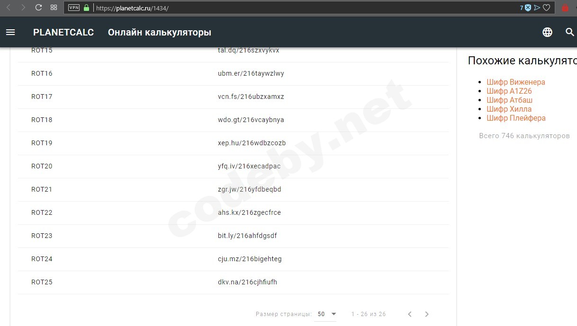577x326 pixels.
Task: Open the Шифр Виженера link
Action: coord(515,82)
